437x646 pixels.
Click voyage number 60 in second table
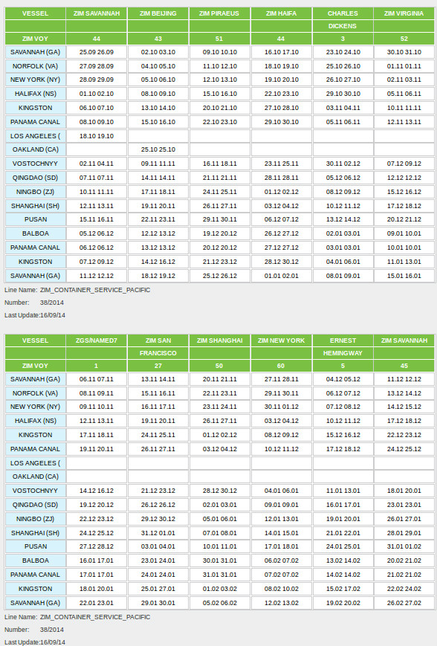click(x=282, y=366)
